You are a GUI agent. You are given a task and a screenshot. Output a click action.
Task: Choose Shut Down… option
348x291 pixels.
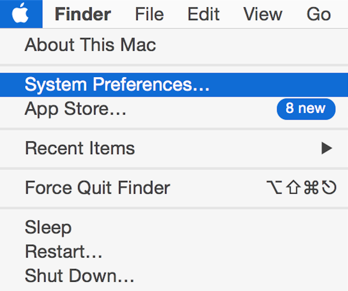tap(79, 276)
